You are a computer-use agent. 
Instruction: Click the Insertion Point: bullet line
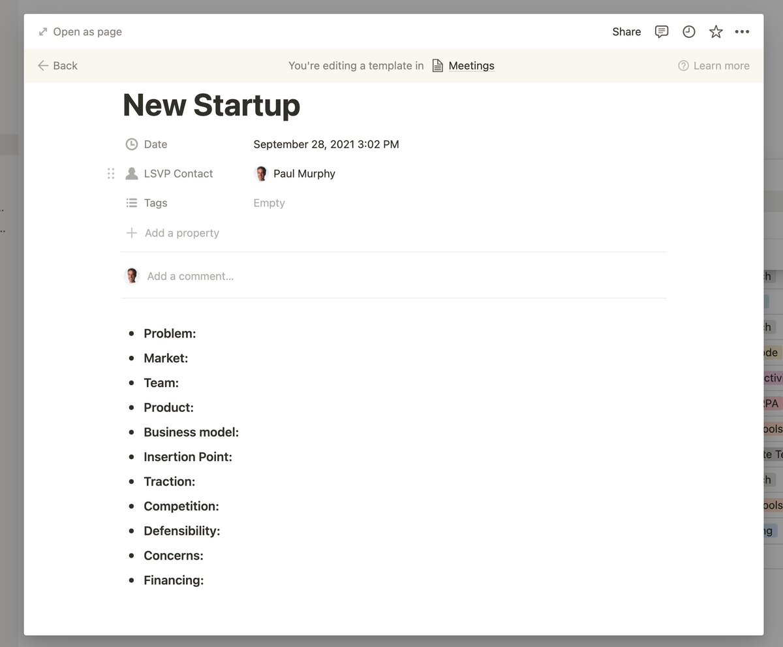click(188, 457)
